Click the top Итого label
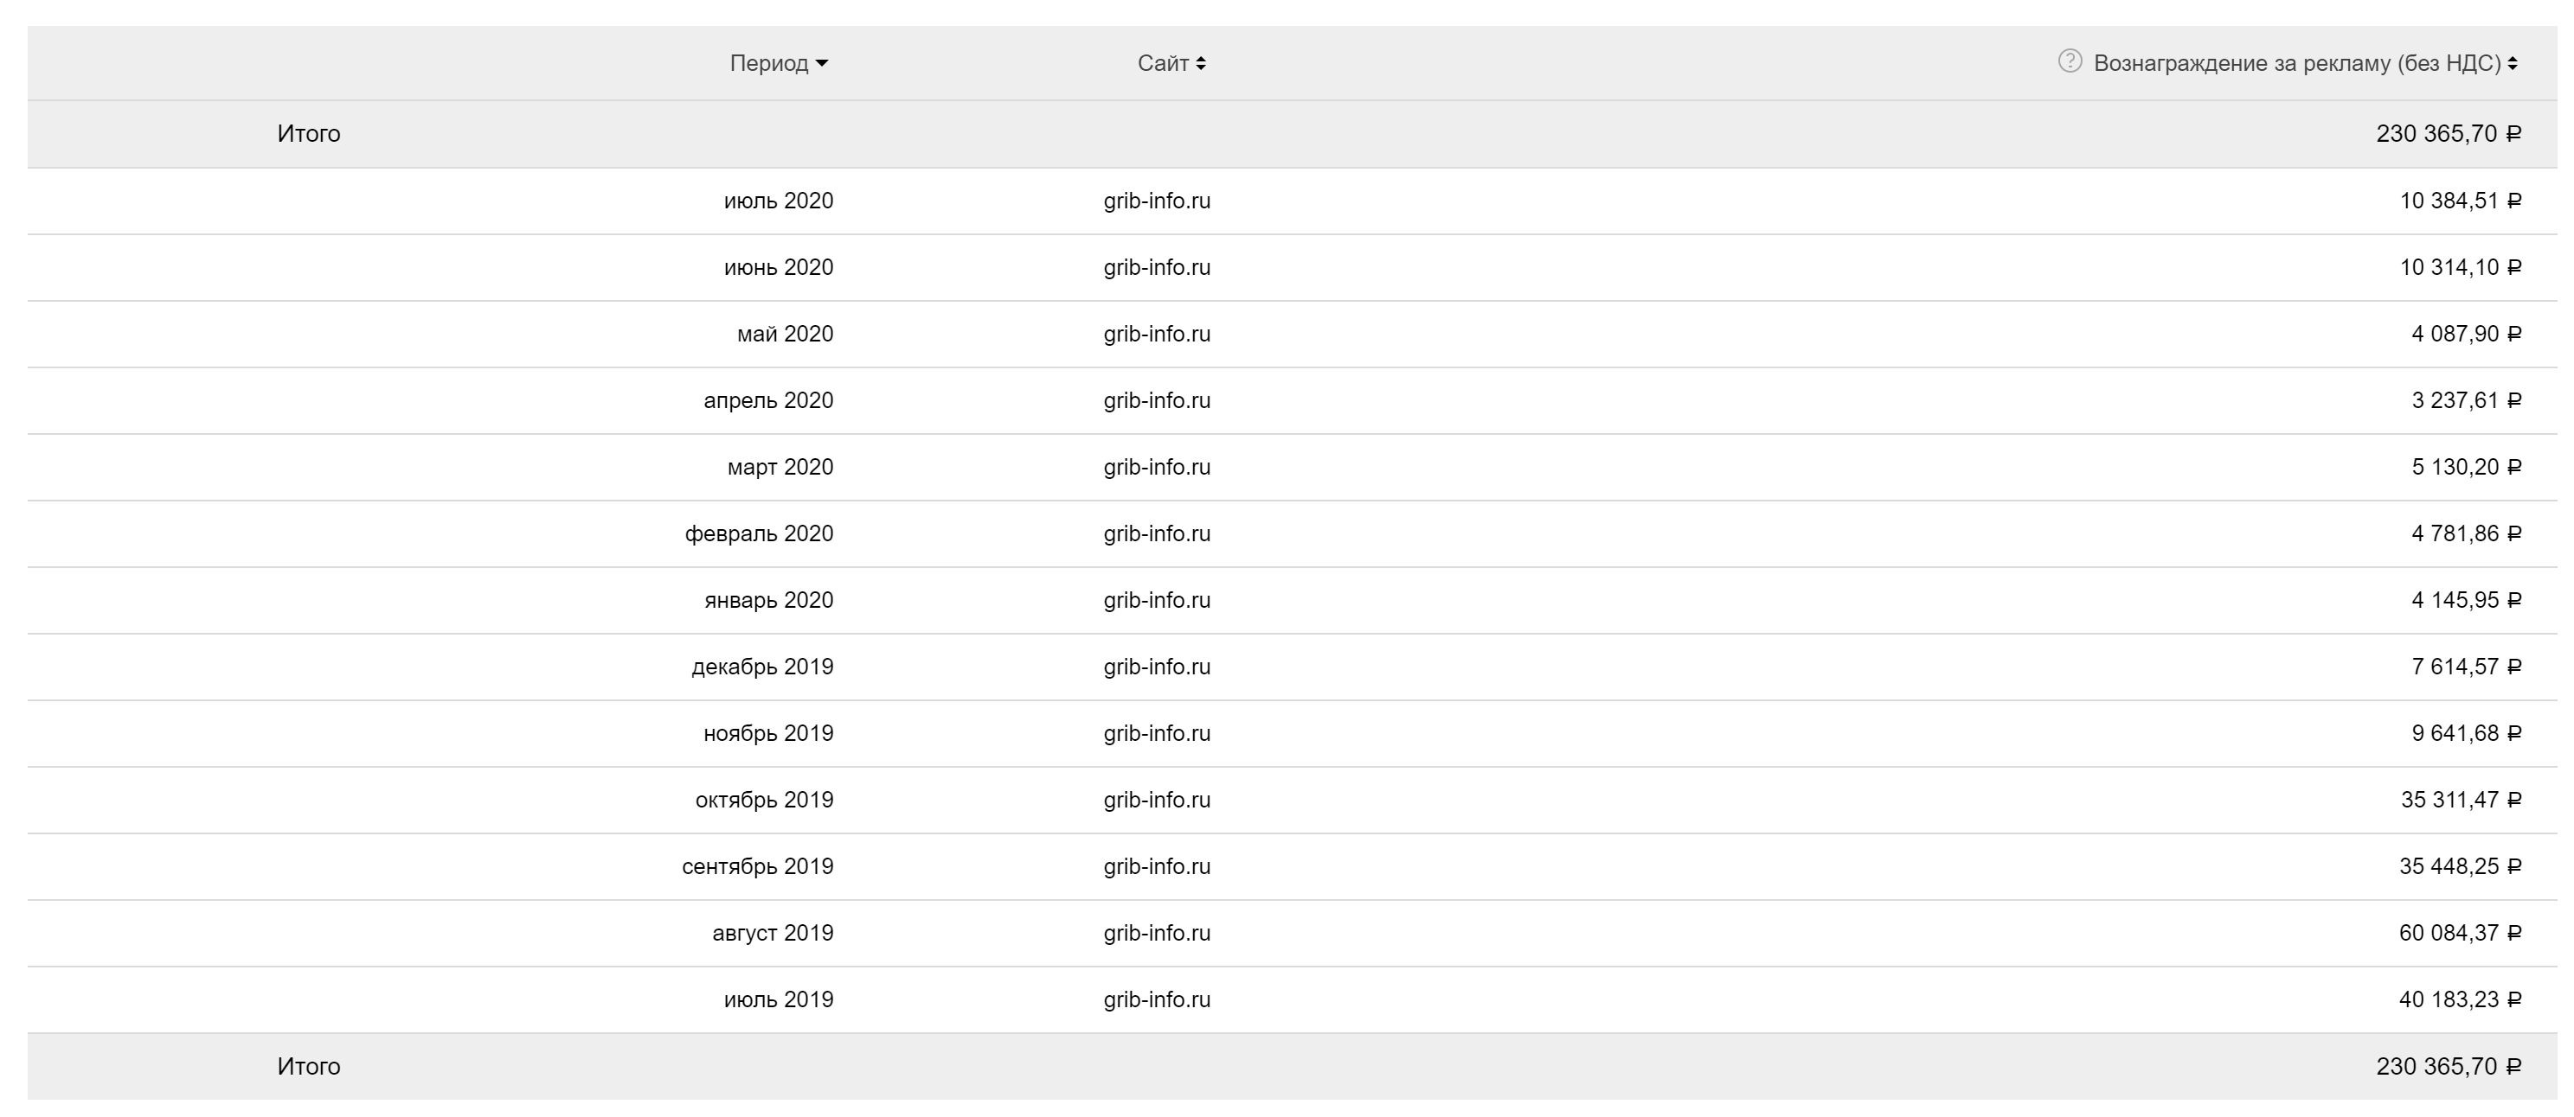 (309, 134)
